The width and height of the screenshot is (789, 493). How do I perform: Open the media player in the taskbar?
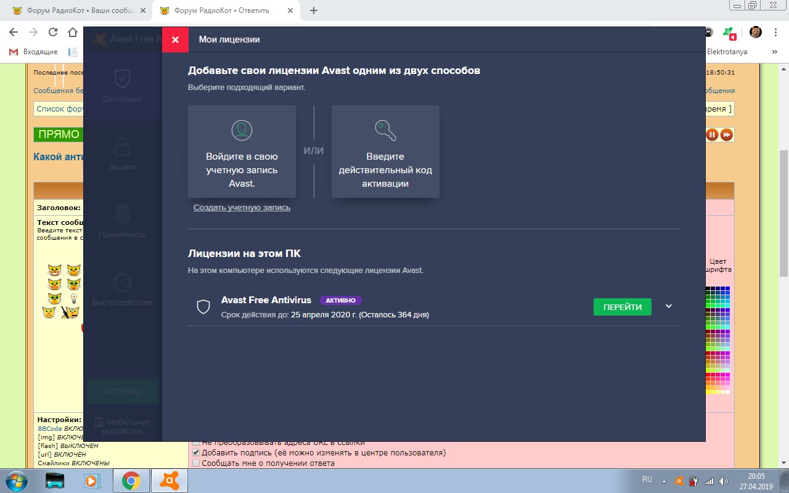pyautogui.click(x=94, y=481)
